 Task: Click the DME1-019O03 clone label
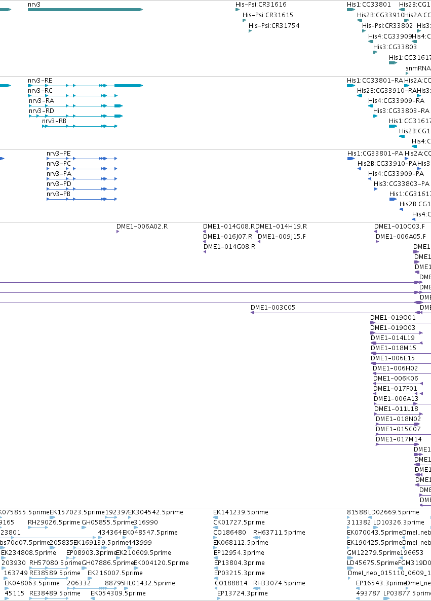click(393, 328)
